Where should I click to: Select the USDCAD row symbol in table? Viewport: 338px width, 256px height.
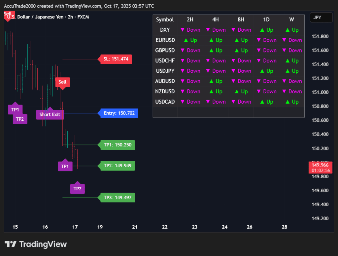(165, 102)
